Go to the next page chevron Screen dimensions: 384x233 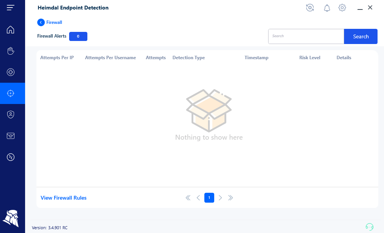[220, 198]
